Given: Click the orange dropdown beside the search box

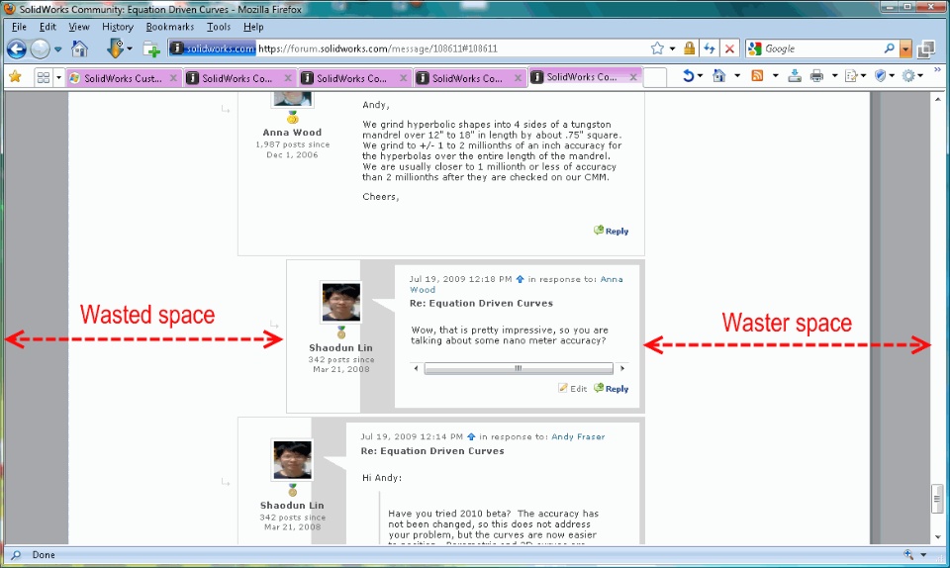Looking at the screenshot, I should tap(905, 49).
